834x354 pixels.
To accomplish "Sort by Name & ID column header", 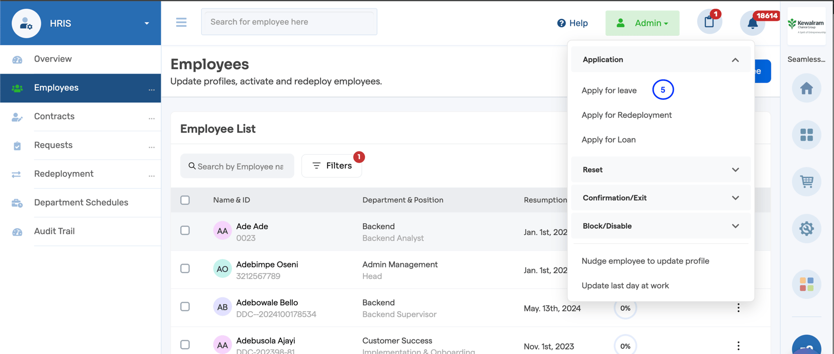I will click(x=232, y=200).
